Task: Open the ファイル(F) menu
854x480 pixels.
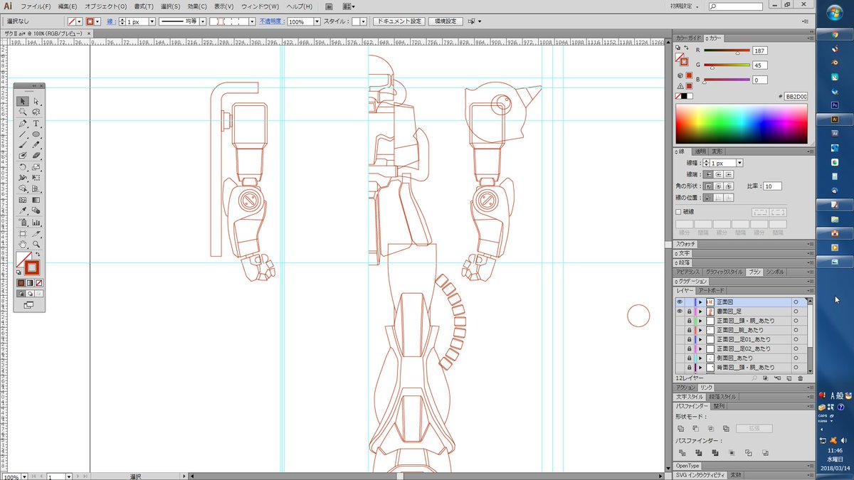Action: point(36,6)
